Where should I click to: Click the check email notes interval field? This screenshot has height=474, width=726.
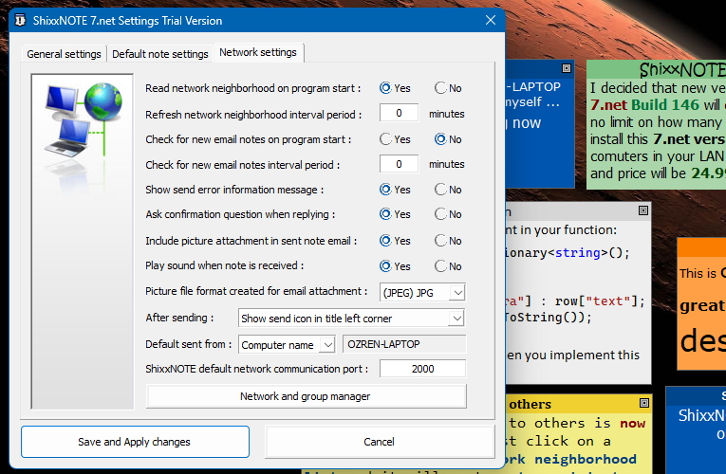[399, 164]
